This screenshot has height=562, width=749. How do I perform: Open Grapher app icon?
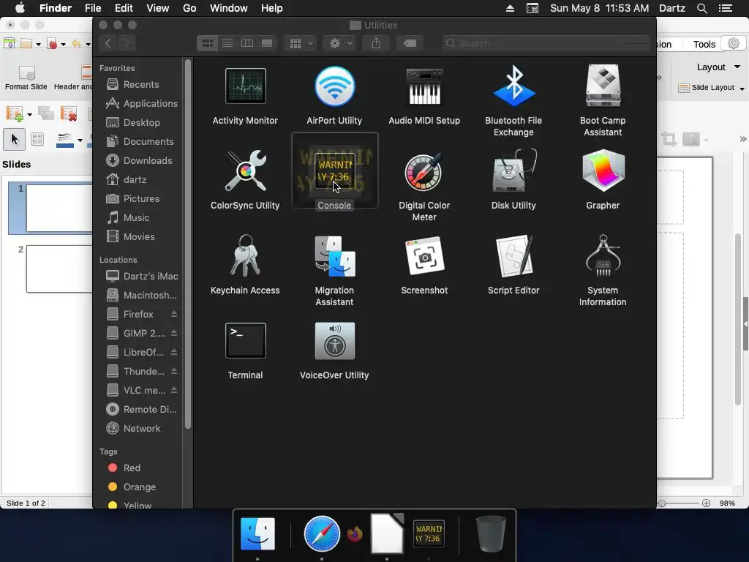pos(603,171)
